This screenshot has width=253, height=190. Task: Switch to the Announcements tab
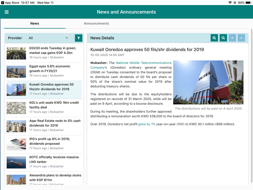tap(96, 23)
